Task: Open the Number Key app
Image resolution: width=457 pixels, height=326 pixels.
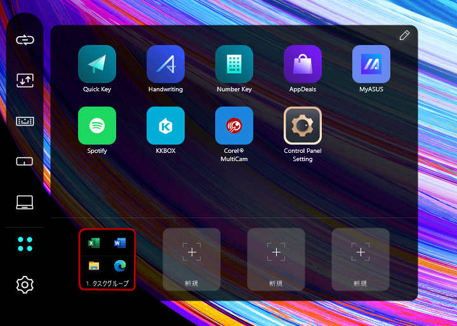Action: click(x=234, y=64)
